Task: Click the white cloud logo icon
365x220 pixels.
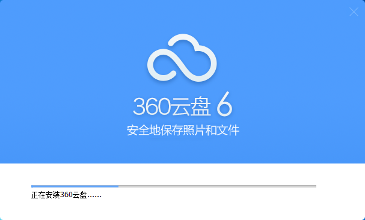Action: coord(182,58)
